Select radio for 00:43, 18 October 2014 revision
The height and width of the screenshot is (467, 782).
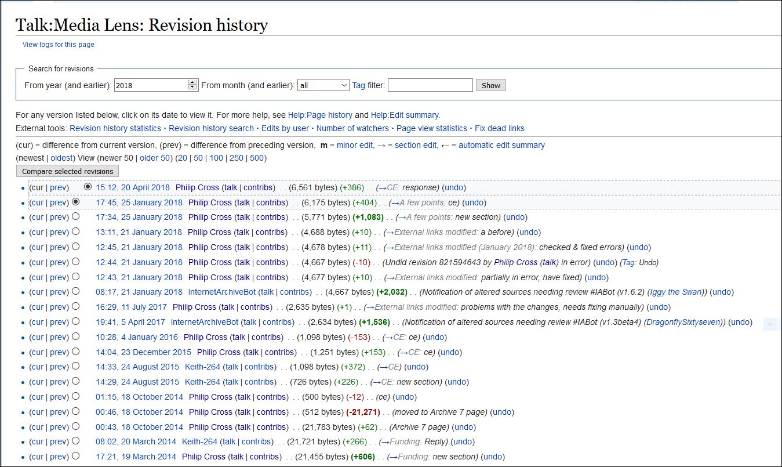76,427
